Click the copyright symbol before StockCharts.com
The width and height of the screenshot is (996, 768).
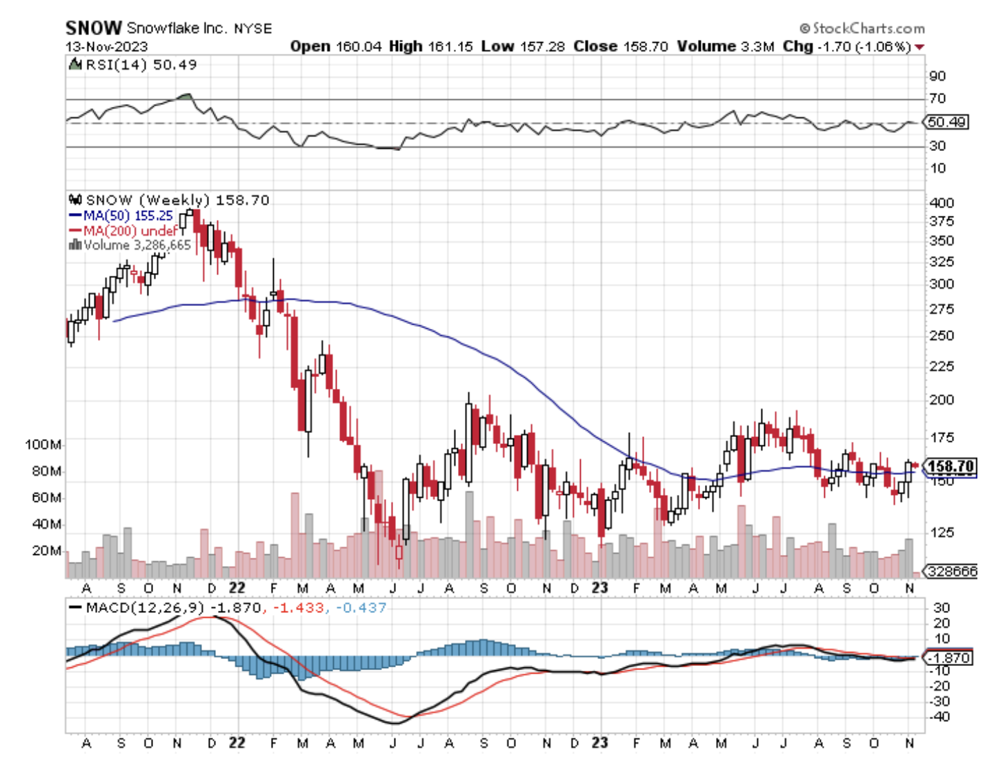(x=804, y=28)
